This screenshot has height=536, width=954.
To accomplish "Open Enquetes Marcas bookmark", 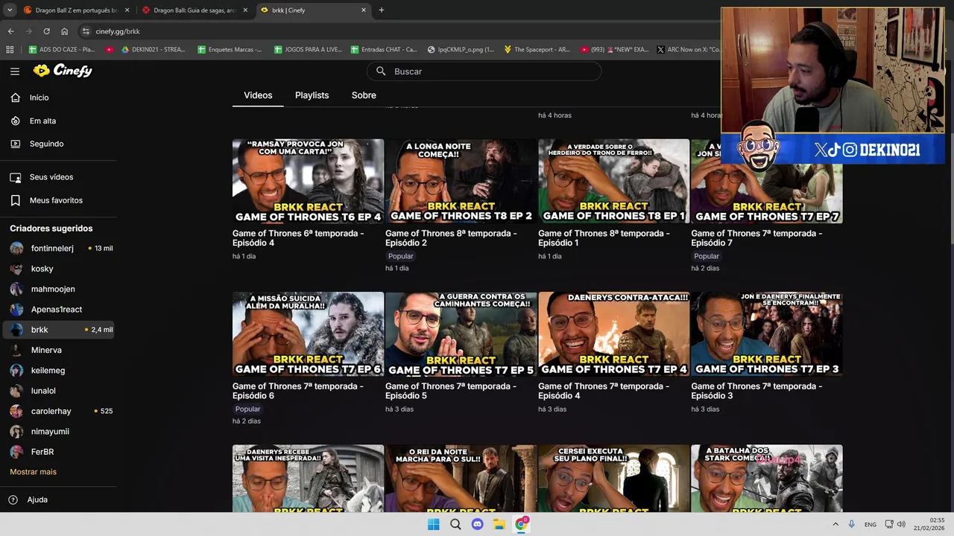I will [x=230, y=50].
